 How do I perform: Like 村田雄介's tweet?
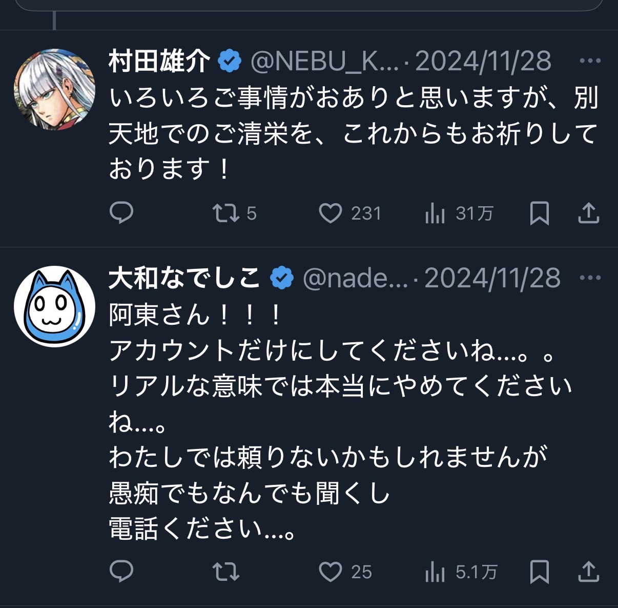[331, 213]
